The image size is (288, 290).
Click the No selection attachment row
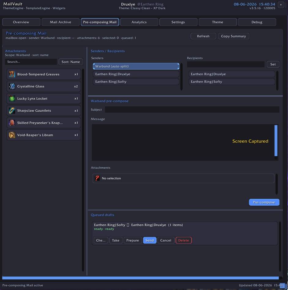pos(183,178)
